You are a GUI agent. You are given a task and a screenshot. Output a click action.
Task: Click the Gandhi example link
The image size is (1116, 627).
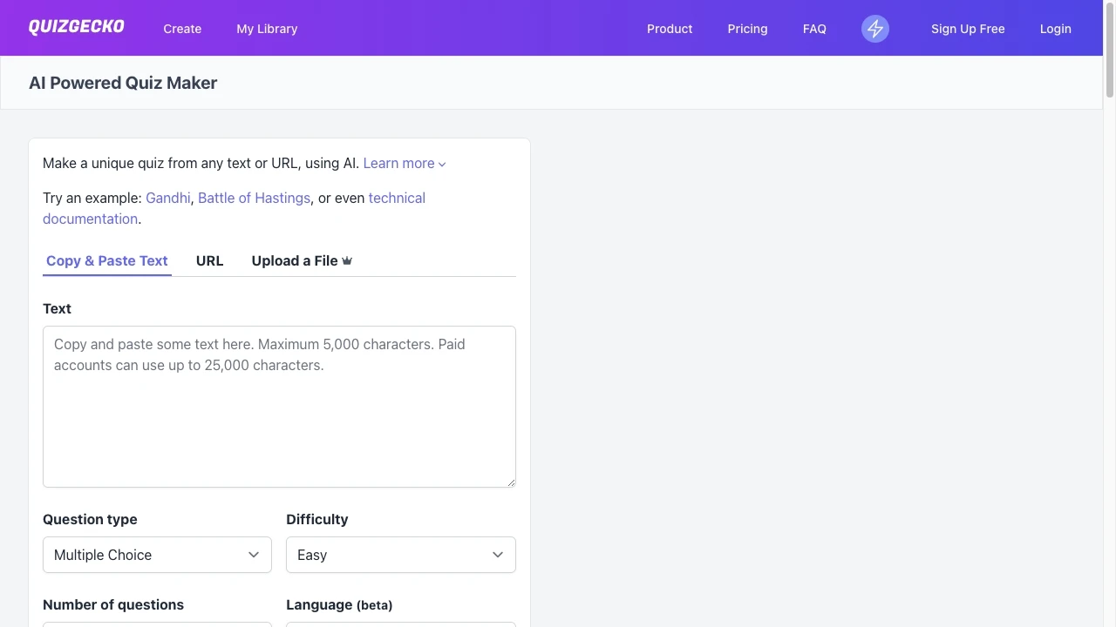pyautogui.click(x=167, y=198)
